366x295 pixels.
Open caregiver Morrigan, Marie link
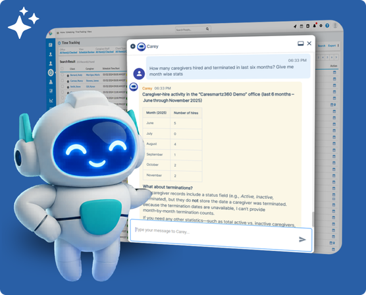pos(93,75)
